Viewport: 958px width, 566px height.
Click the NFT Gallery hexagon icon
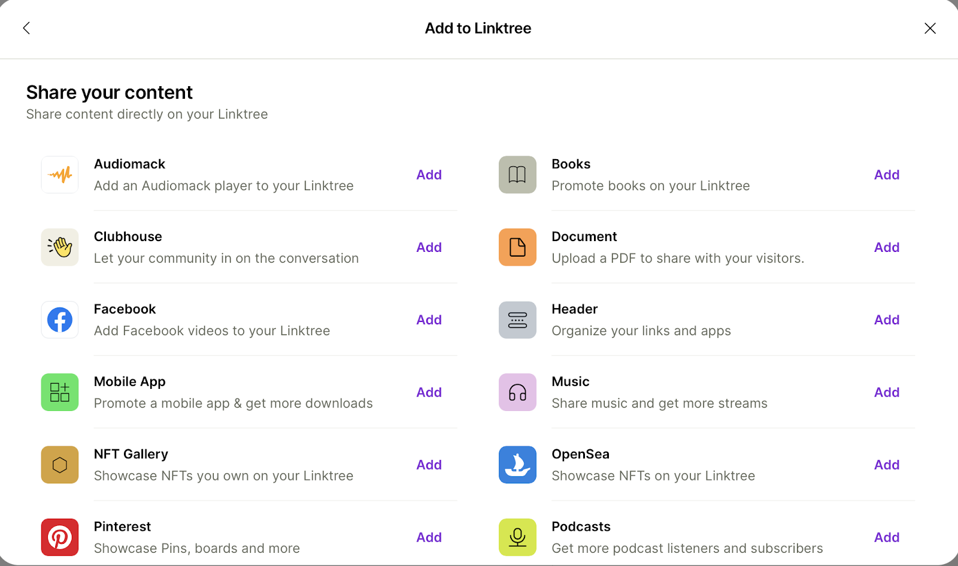(x=60, y=465)
